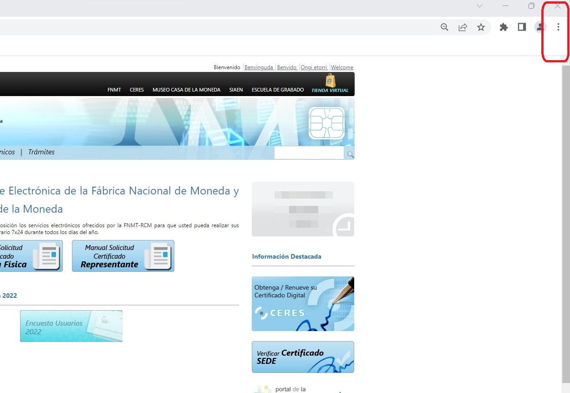570x393 pixels.
Task: Open the FNMT menu item
Action: [x=114, y=90]
